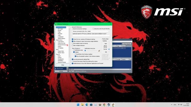The height and width of the screenshot is (107, 191).
Task: Click the Priority Class slider at Normal
Action: click(x=109, y=49)
